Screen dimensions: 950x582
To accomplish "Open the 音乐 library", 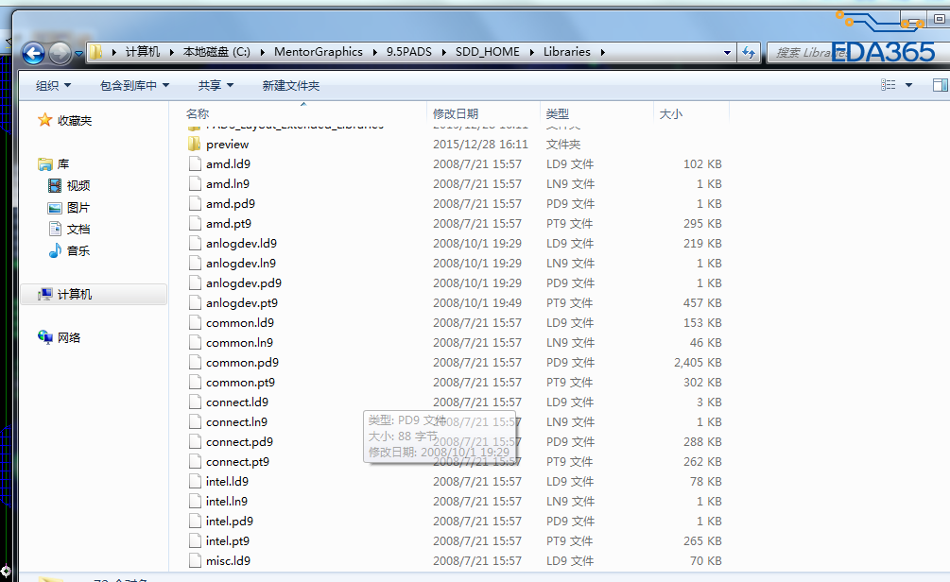I will (78, 250).
